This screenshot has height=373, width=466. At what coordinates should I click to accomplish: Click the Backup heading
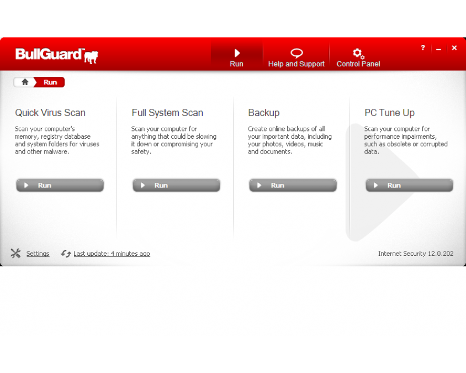(x=264, y=113)
